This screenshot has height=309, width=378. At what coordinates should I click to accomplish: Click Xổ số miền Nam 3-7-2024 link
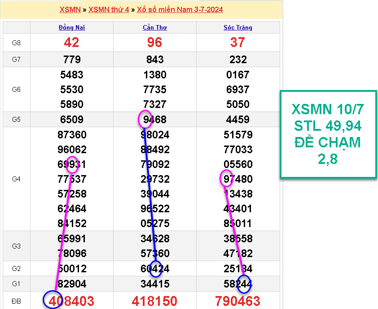(x=180, y=9)
